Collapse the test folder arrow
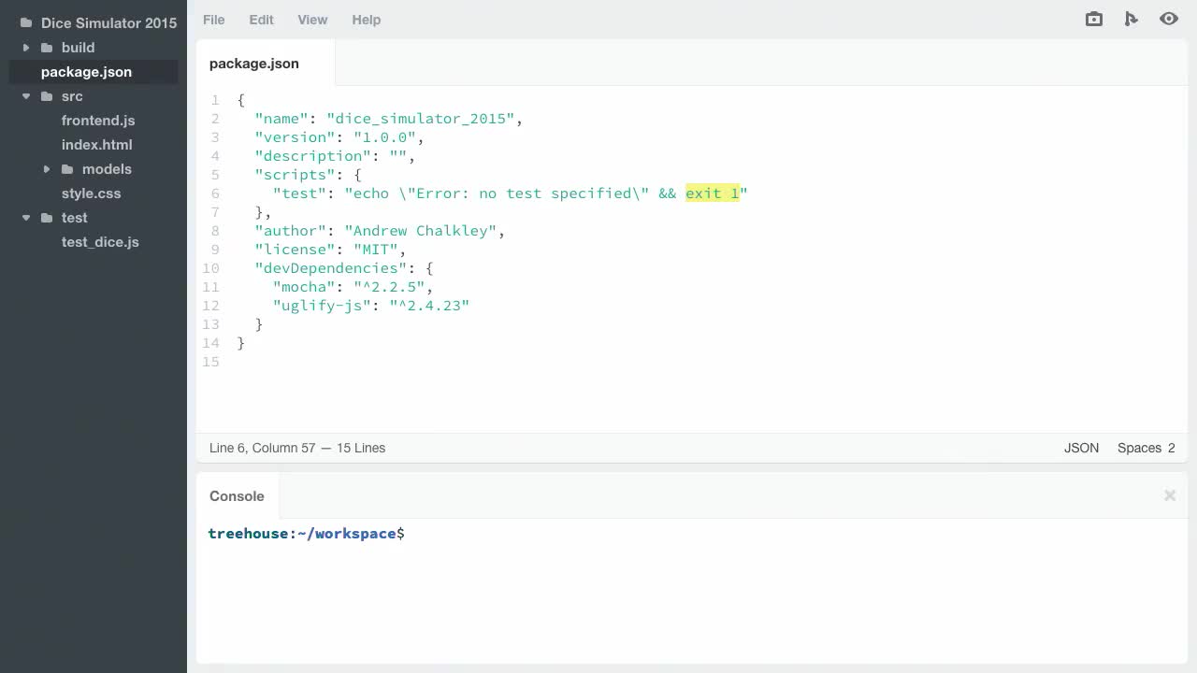 point(26,218)
